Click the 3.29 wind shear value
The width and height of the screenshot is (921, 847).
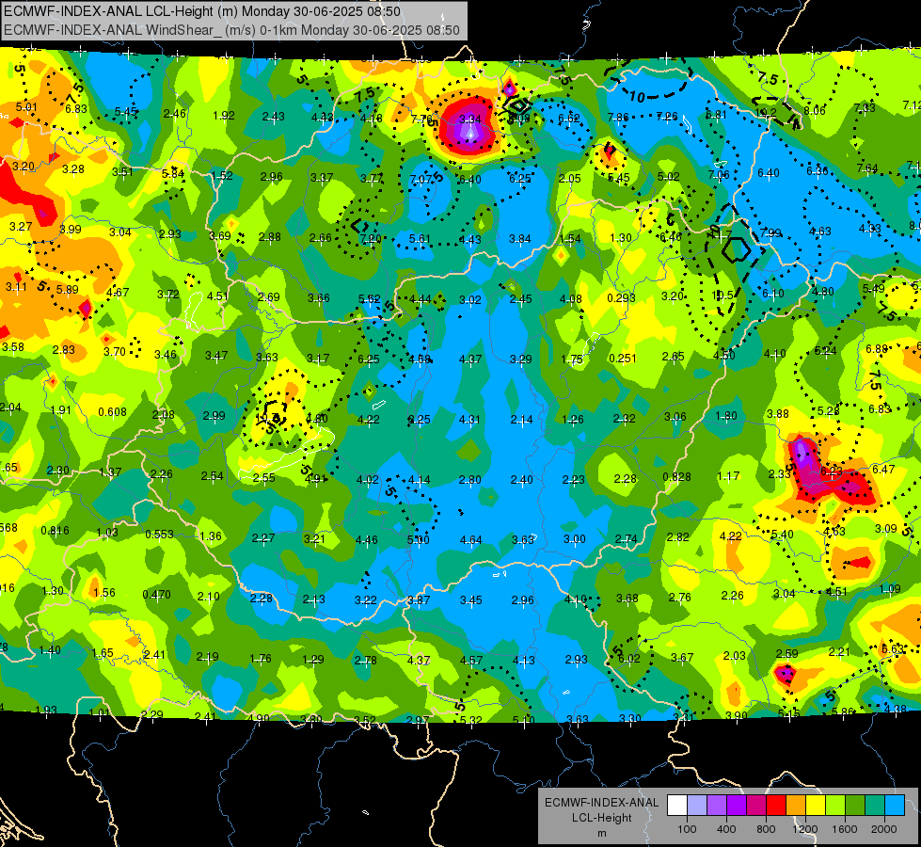(x=521, y=360)
